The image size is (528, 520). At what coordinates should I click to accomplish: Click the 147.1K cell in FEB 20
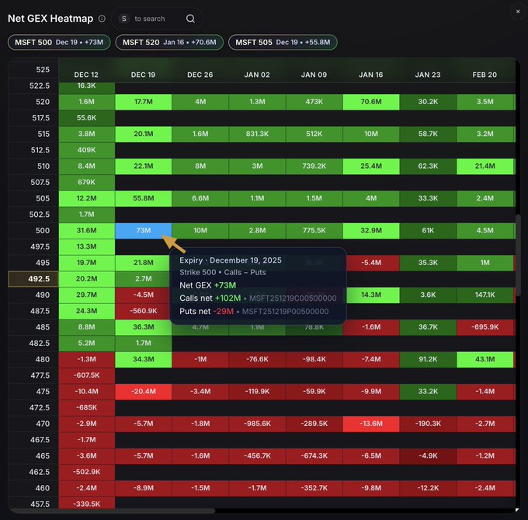[x=485, y=295]
